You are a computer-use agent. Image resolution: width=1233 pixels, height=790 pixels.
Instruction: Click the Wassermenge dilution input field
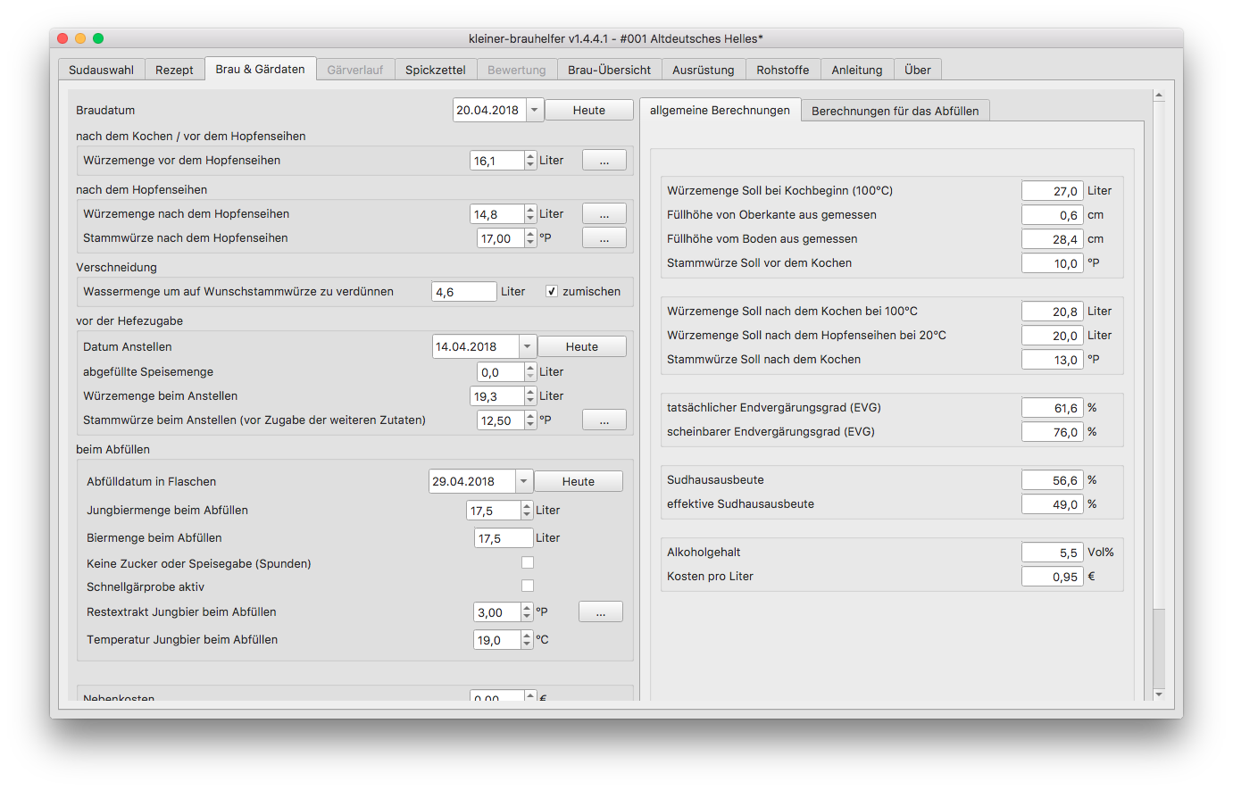(463, 292)
